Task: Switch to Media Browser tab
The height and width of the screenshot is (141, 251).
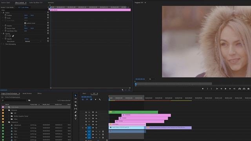Action: [27, 93]
